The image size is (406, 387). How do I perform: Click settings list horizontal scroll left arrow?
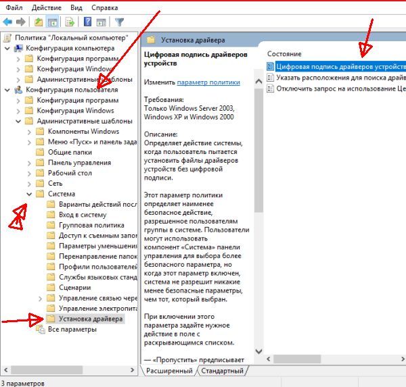click(269, 359)
